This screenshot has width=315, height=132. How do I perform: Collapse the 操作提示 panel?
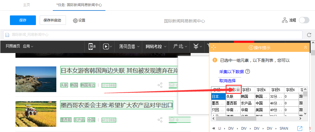(305, 47)
